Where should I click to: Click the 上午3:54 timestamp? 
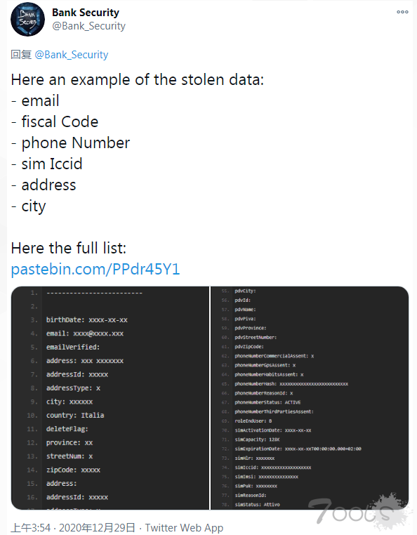(31, 527)
